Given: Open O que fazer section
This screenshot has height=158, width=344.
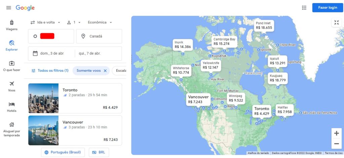Looking at the screenshot, I should [12, 66].
